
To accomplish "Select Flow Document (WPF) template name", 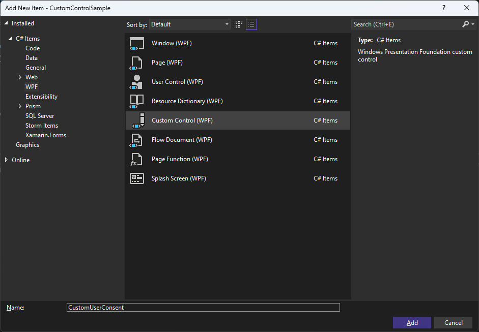I will click(182, 140).
